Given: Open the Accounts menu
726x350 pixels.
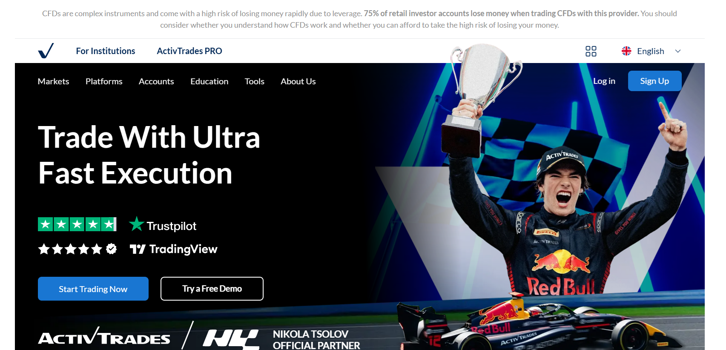Looking at the screenshot, I should pos(156,81).
